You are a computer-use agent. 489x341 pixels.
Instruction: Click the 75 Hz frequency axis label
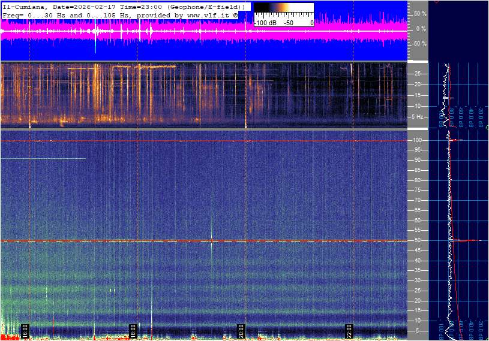coord(418,190)
